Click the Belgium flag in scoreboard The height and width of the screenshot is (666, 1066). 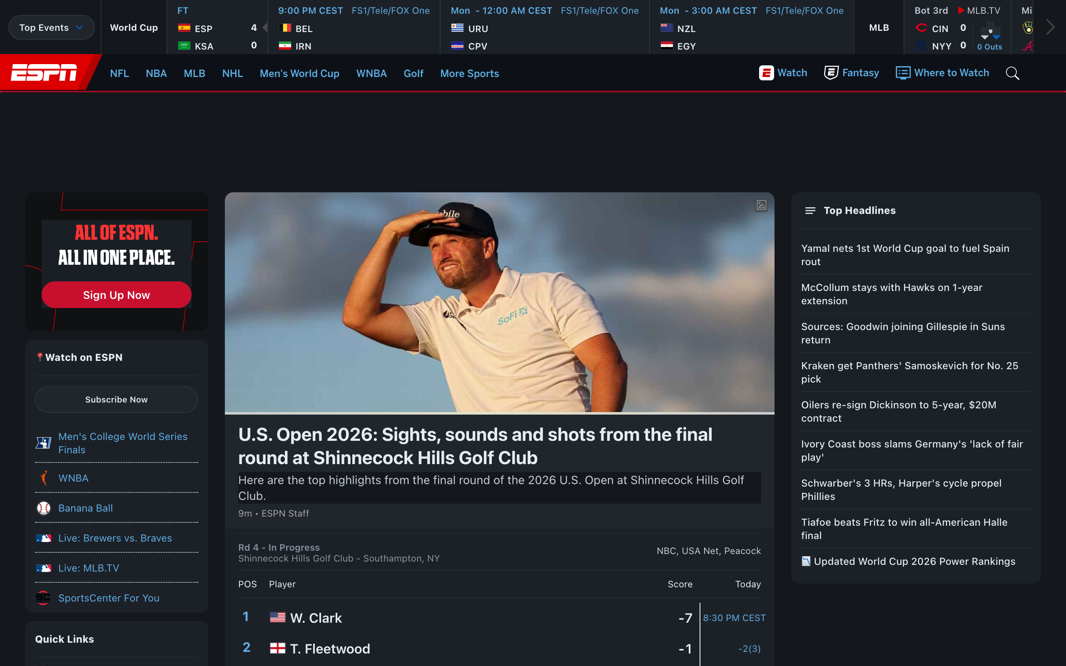click(x=284, y=28)
